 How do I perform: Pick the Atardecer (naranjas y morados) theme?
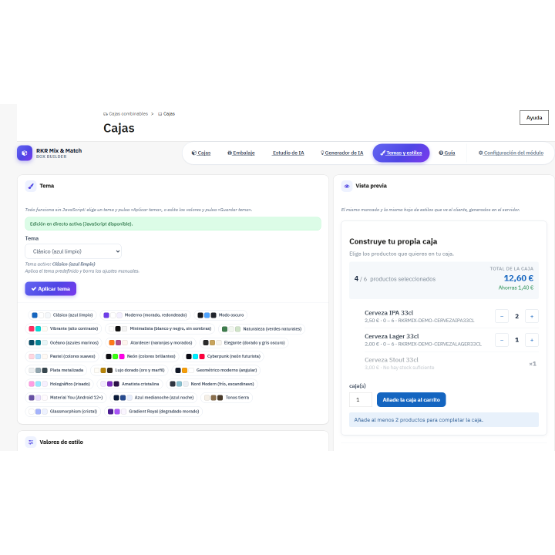(x=151, y=342)
